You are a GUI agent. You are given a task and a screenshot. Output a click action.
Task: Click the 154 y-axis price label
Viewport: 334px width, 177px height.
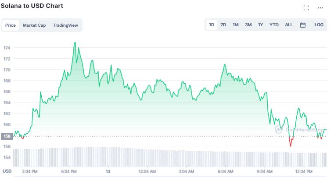[x=7, y=157]
